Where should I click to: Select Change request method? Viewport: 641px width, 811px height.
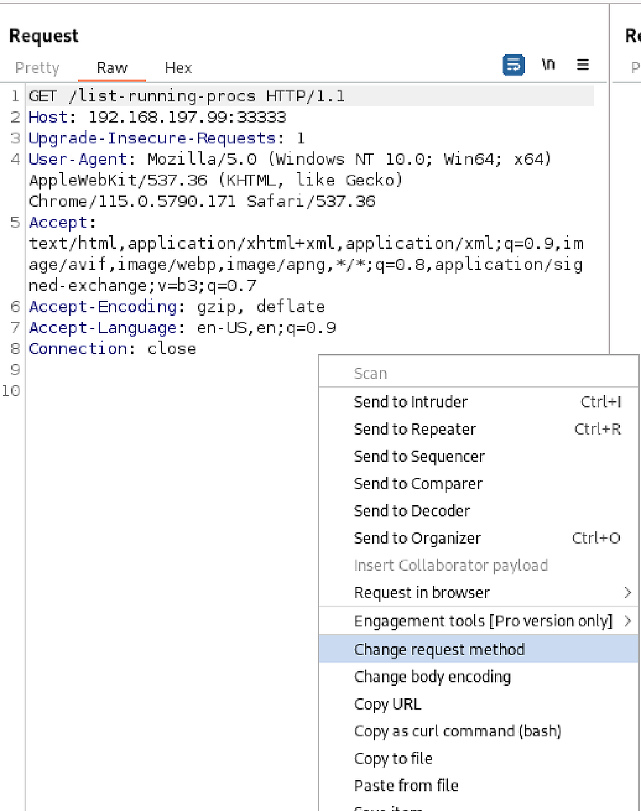(x=479, y=649)
